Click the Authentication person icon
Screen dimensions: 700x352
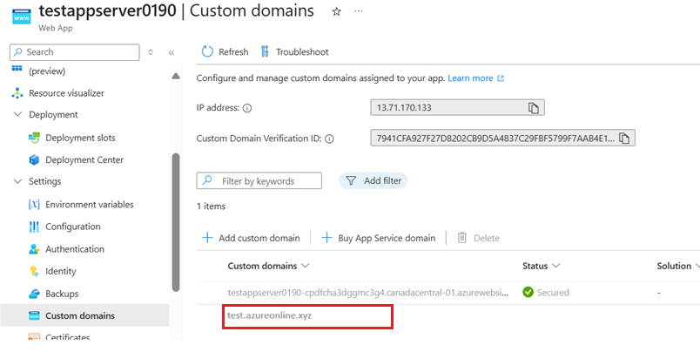coord(34,249)
